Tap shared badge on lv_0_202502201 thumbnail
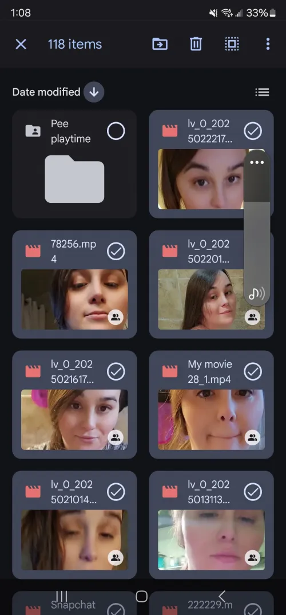This screenshot has width=286, height=615. click(252, 318)
